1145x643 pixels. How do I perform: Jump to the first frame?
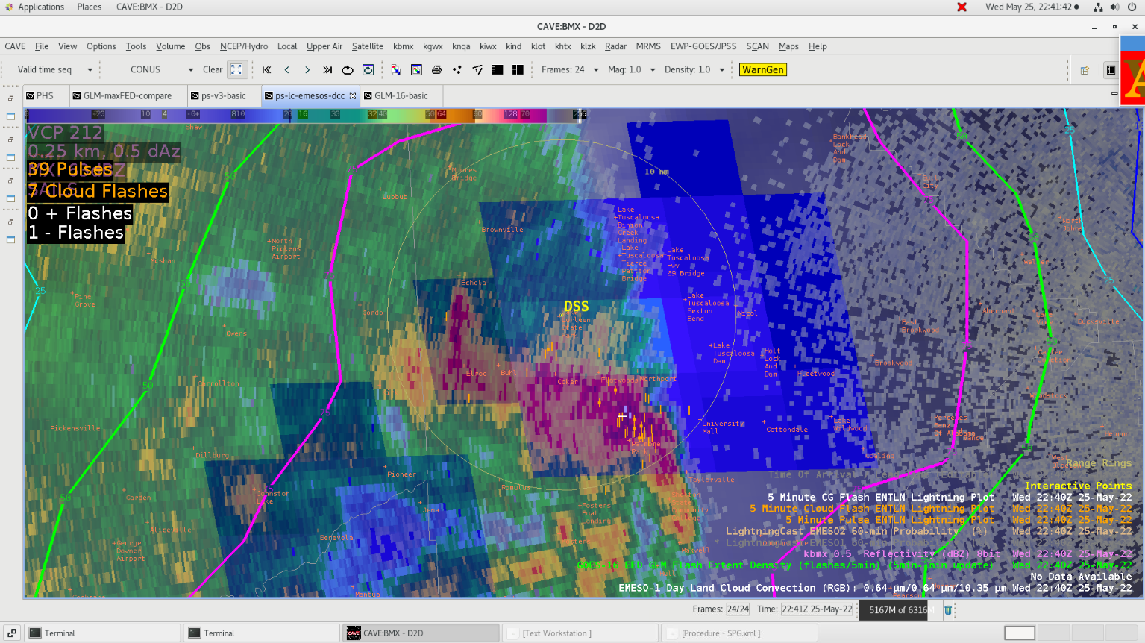click(x=266, y=69)
